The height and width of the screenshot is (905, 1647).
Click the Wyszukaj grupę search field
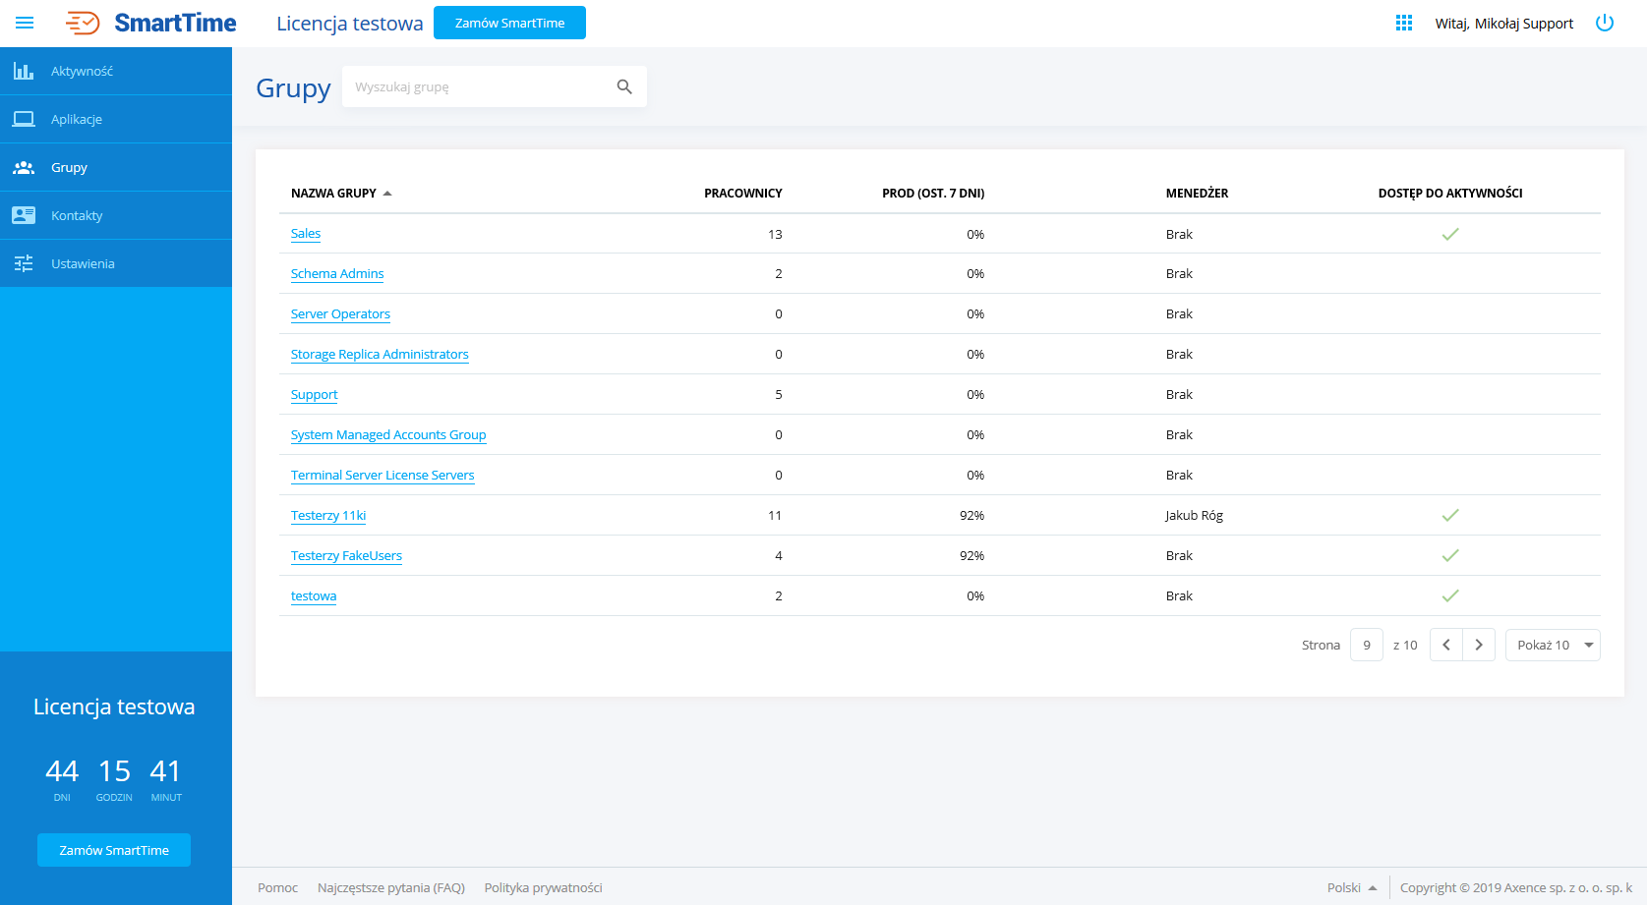(x=477, y=86)
